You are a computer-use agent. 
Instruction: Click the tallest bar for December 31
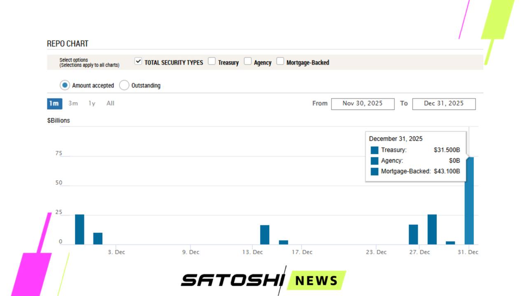click(469, 201)
